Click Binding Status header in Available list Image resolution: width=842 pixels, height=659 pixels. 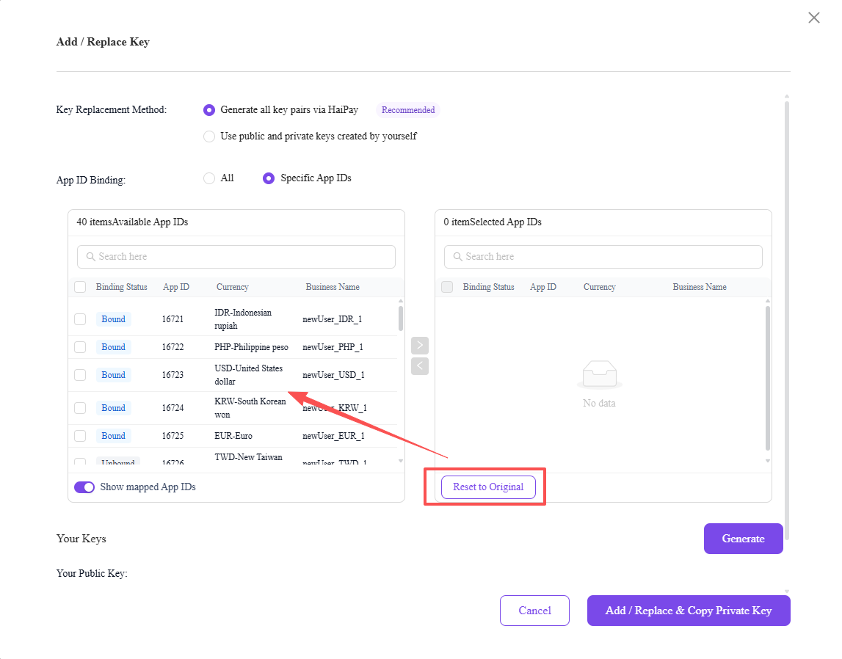pyautogui.click(x=121, y=287)
